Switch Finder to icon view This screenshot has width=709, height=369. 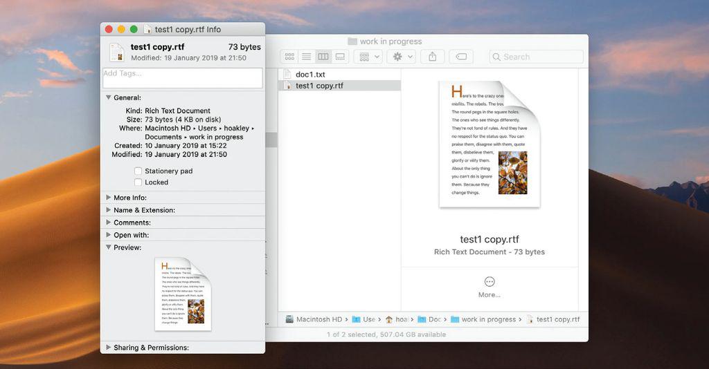coord(289,57)
